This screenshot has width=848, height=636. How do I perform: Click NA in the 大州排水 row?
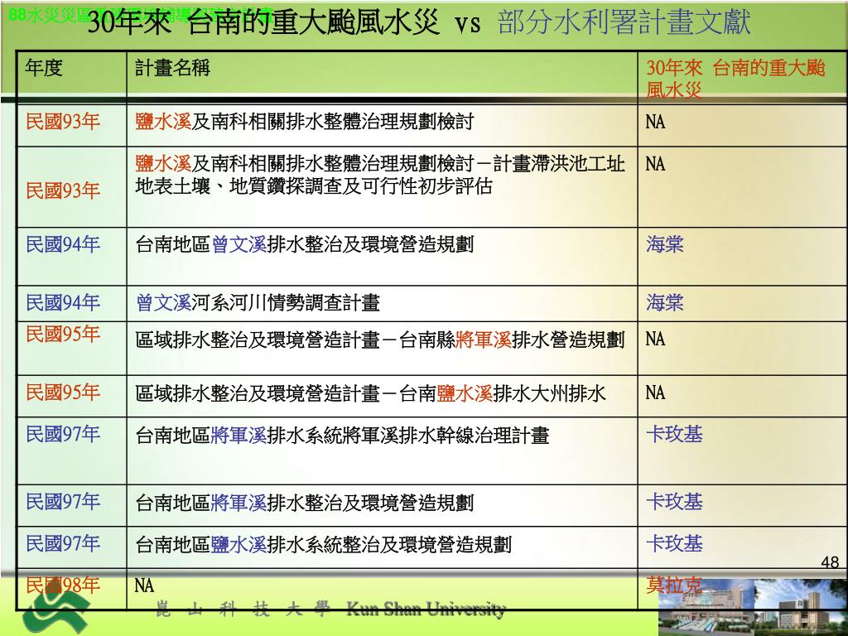pyautogui.click(x=655, y=393)
